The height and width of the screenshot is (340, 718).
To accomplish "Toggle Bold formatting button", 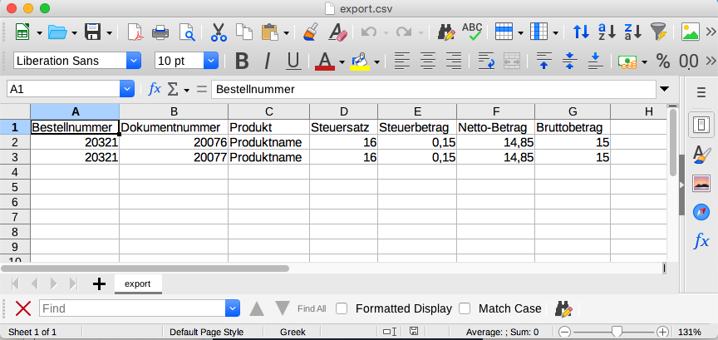I will point(242,61).
